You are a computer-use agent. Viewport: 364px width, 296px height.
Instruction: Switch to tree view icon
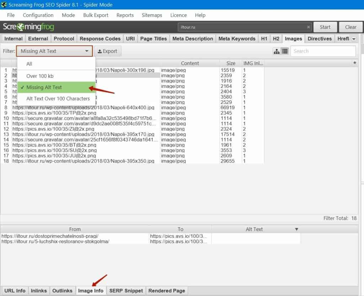click(277, 51)
